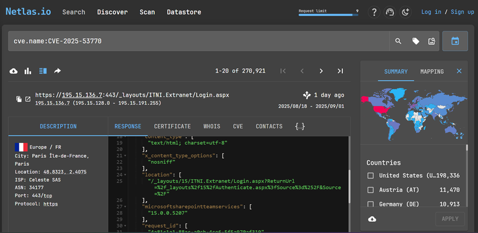Click the query input field
This screenshot has width=478, height=233.
[199, 41]
